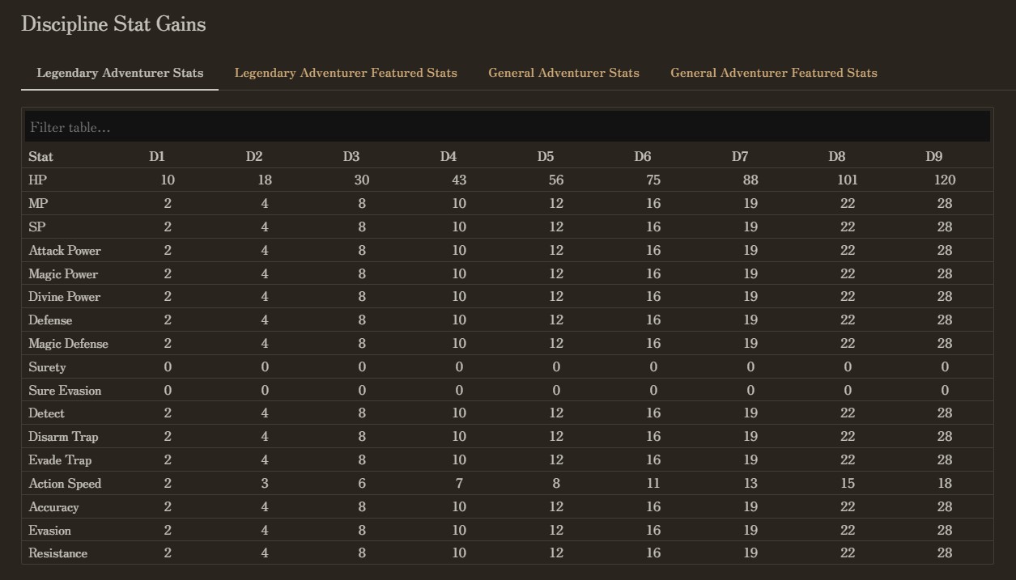Select the SP row label
This screenshot has height=580, width=1016.
tap(37, 226)
